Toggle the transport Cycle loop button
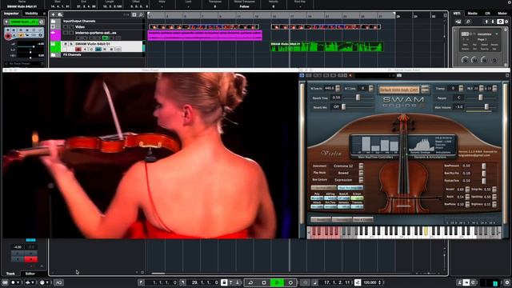The width and height of the screenshot is (512, 288). (x=250, y=282)
